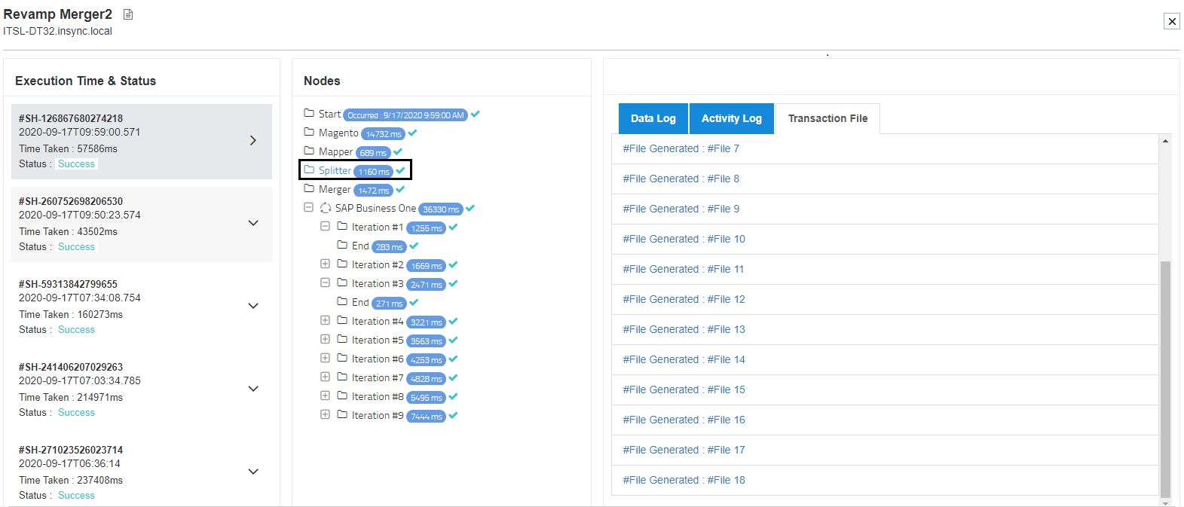Expand the Iteration #2 node
The height and width of the screenshot is (507, 1184).
(325, 264)
